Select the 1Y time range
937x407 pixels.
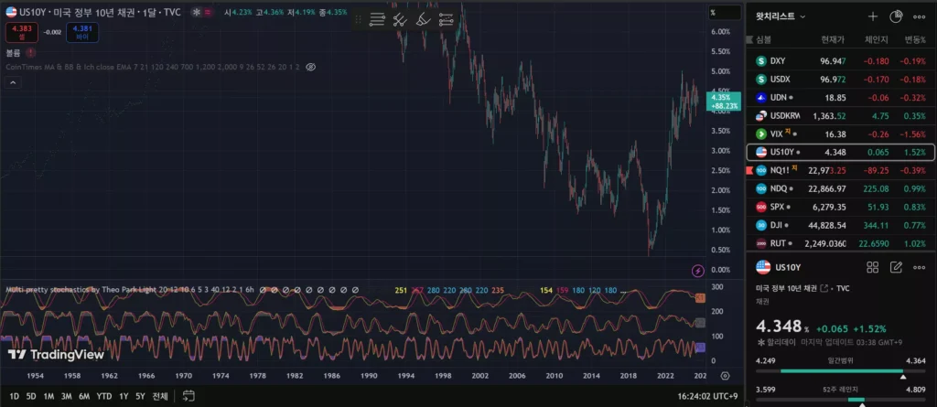[124, 396]
